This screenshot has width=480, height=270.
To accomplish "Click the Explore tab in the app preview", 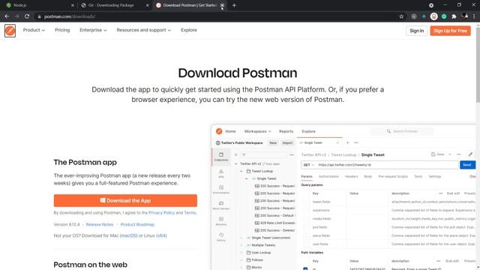I will [x=308, y=131].
